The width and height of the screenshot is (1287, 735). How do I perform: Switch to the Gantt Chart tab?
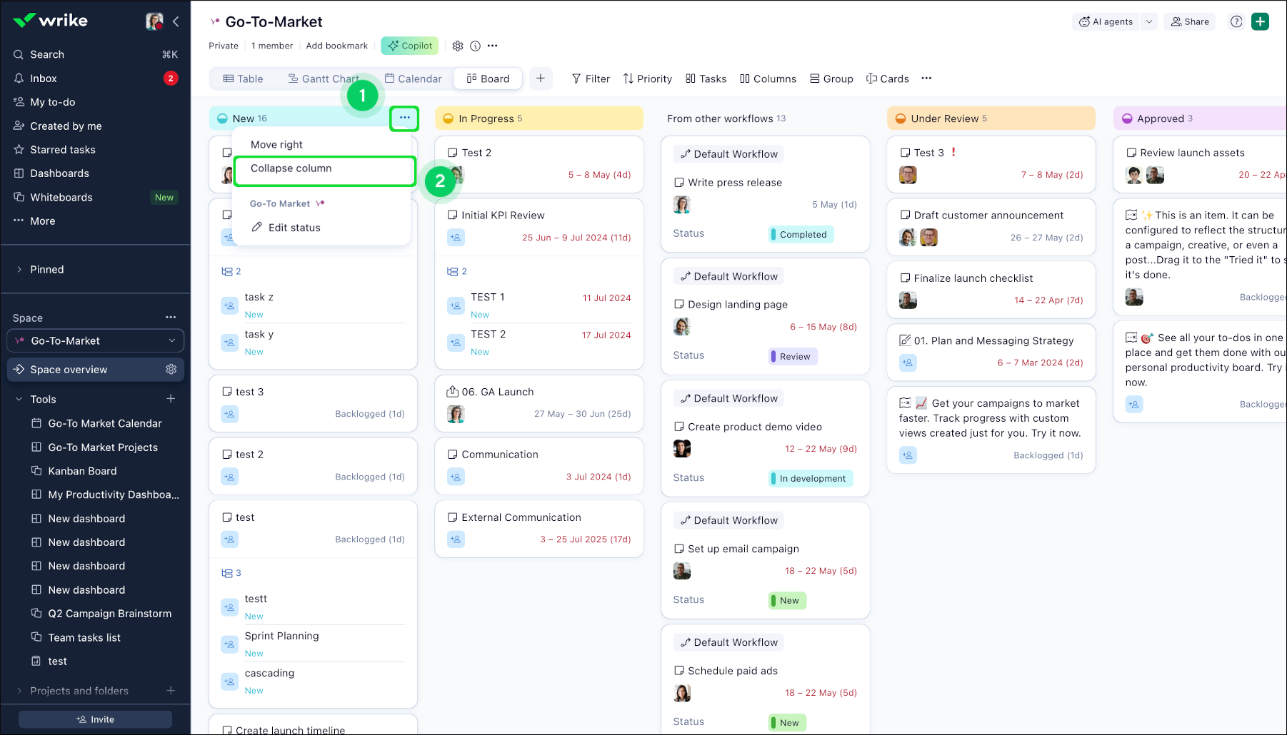coord(323,78)
